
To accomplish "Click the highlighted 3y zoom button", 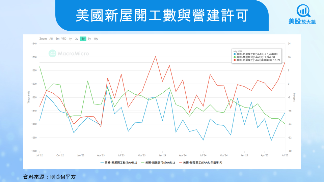I will (83, 39).
